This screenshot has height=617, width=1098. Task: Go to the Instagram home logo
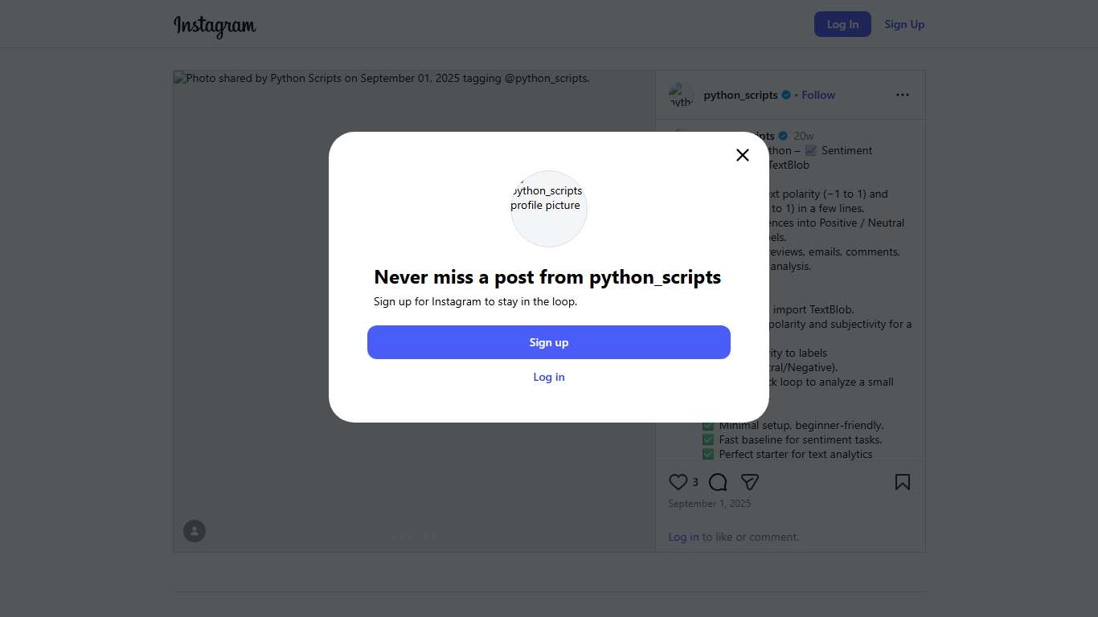[x=215, y=26]
